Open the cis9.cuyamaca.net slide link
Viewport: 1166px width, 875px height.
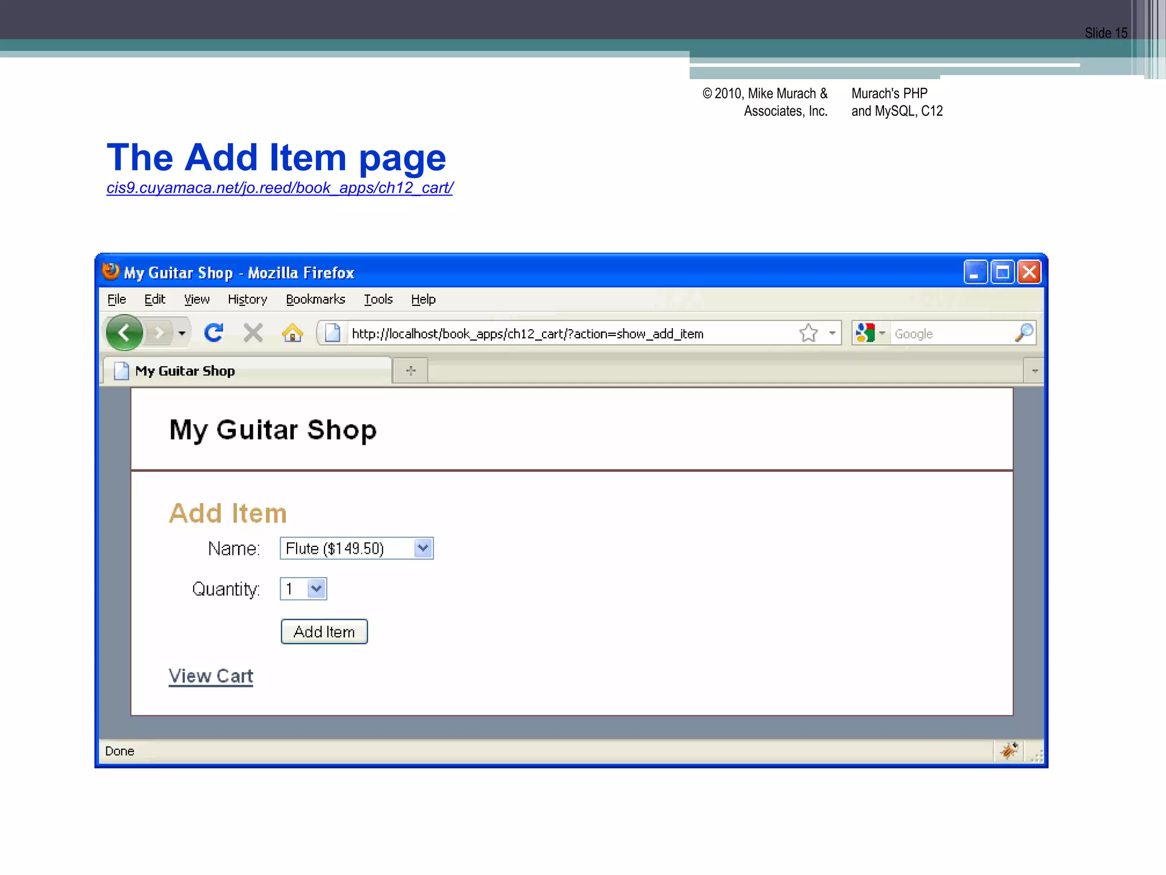pyautogui.click(x=280, y=188)
